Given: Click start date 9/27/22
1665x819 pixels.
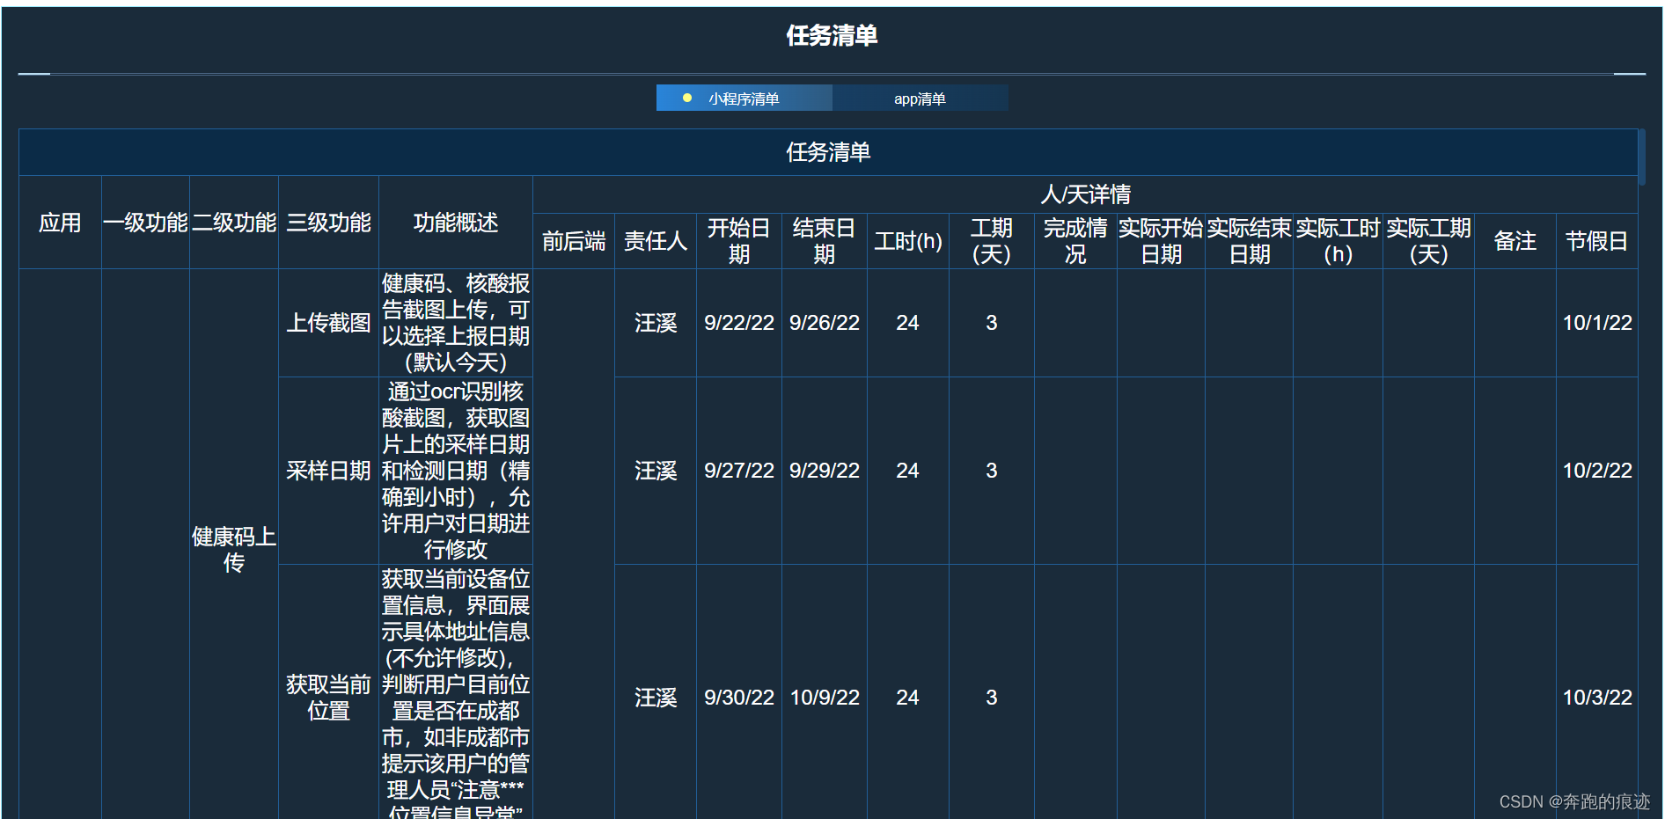Looking at the screenshot, I should click(739, 471).
